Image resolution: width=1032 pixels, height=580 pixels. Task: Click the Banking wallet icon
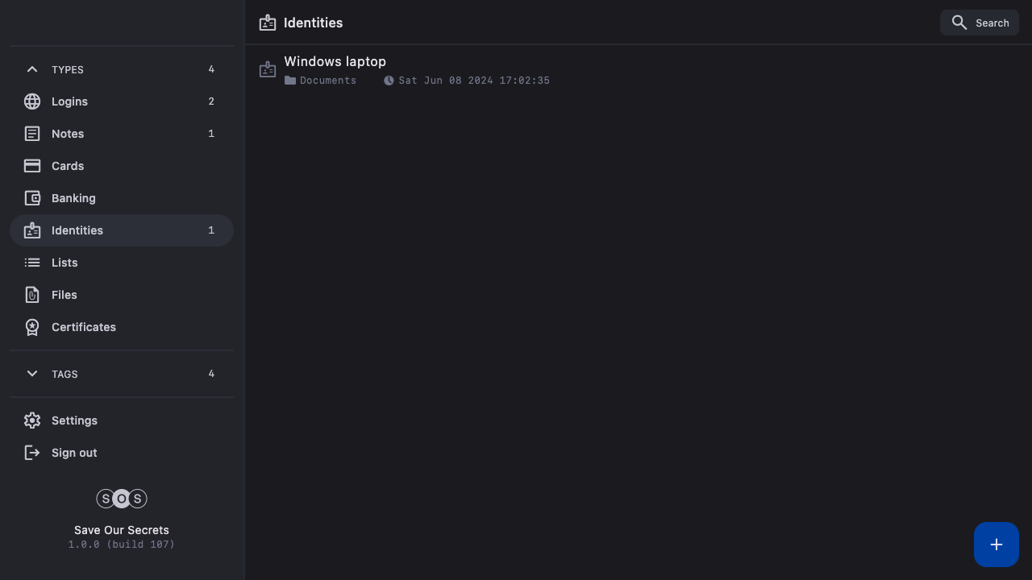pyautogui.click(x=32, y=198)
